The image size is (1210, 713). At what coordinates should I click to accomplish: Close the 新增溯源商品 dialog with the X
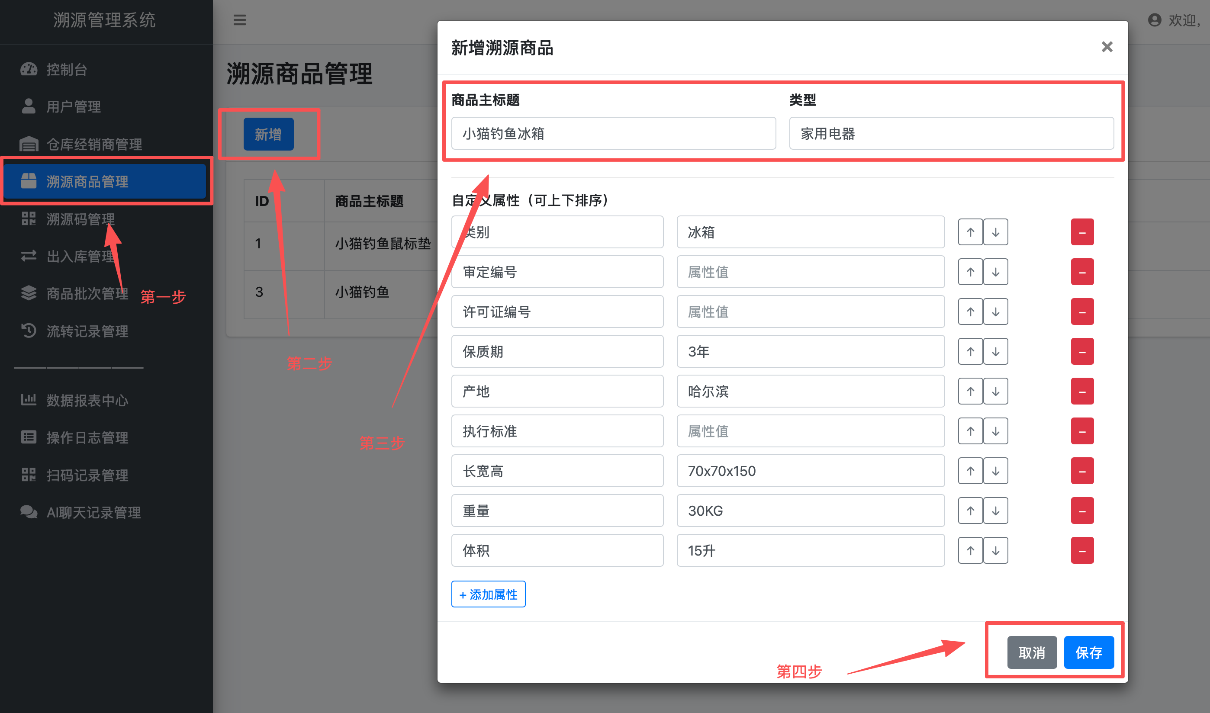(1107, 47)
